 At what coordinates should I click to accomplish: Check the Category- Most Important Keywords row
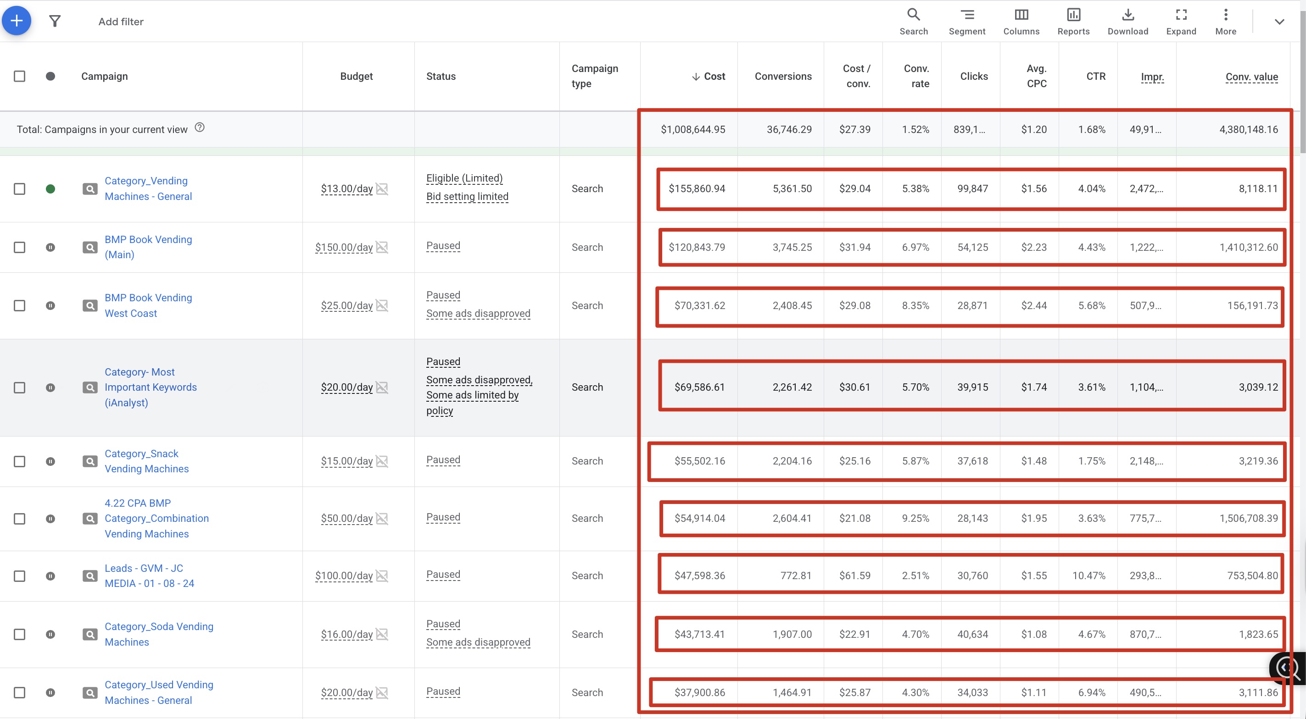tap(19, 387)
